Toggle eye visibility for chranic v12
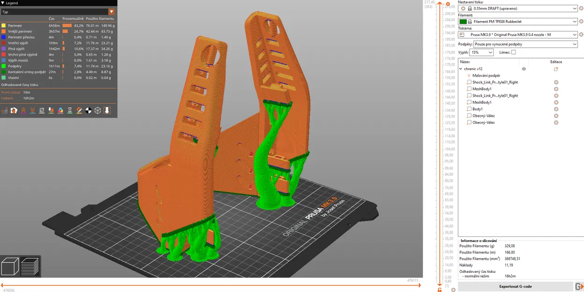The width and height of the screenshot is (584, 292). (524, 69)
